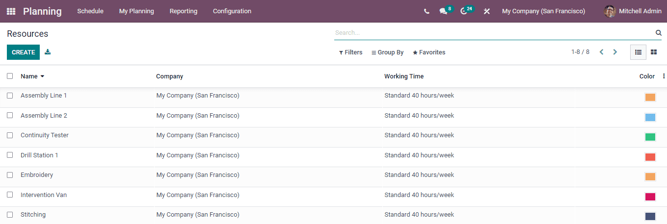The width and height of the screenshot is (667, 224).
Task: Go to previous page arrow
Action: 601,52
